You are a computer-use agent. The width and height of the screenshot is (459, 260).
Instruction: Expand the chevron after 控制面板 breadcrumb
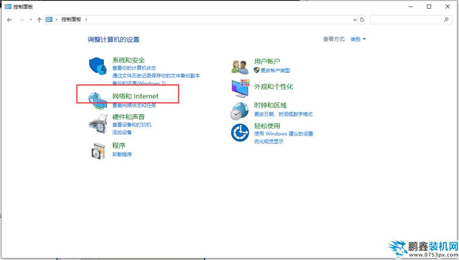click(86, 20)
